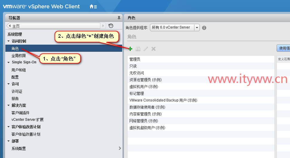Select 角色 in navigator
290x158 pixels.
pyautogui.click(x=64, y=49)
